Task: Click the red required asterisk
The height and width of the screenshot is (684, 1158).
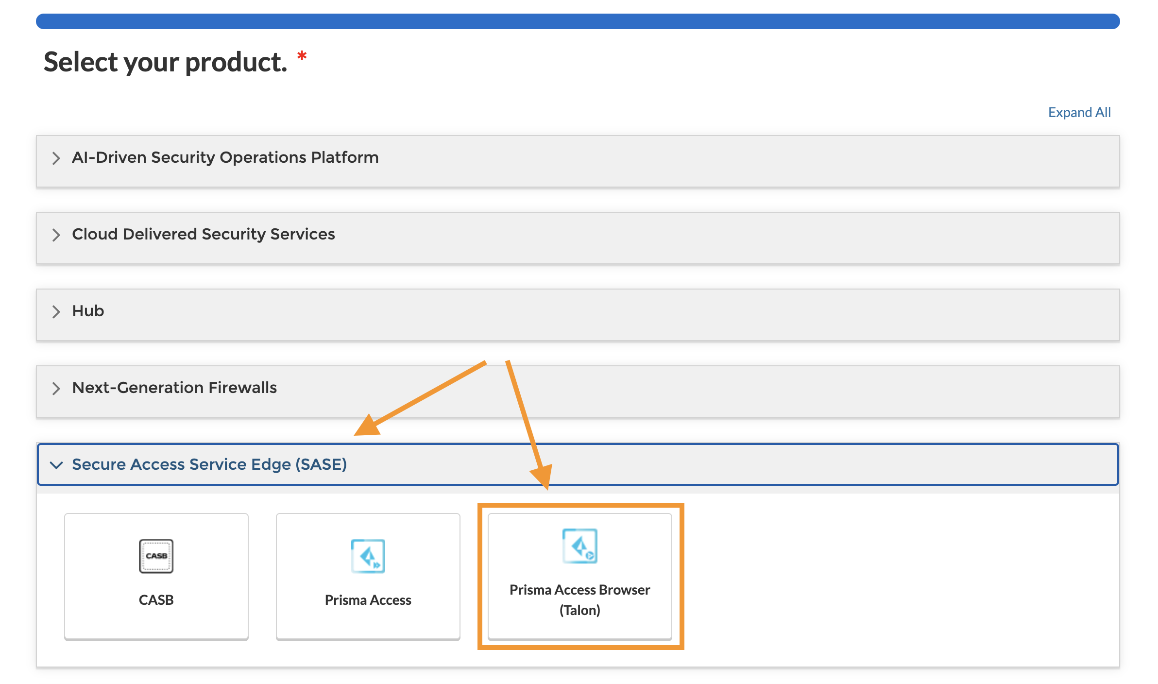Action: 302,55
